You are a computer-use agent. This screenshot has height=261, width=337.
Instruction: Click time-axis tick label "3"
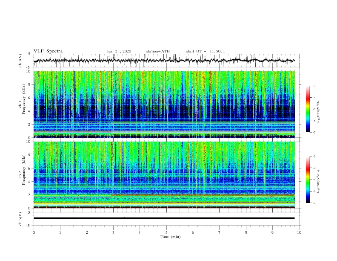(x=113, y=232)
